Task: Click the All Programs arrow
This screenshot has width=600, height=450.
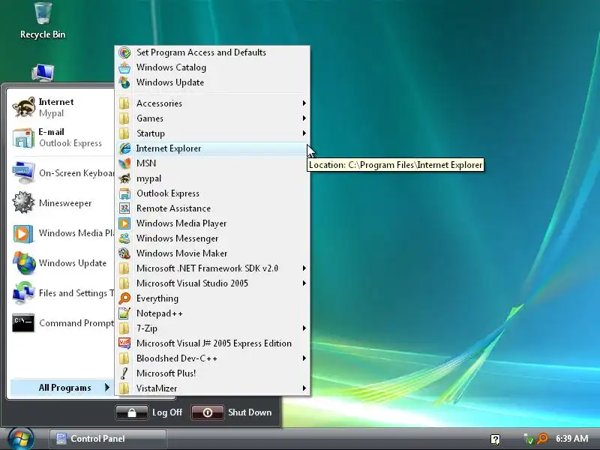Action: coord(107,388)
